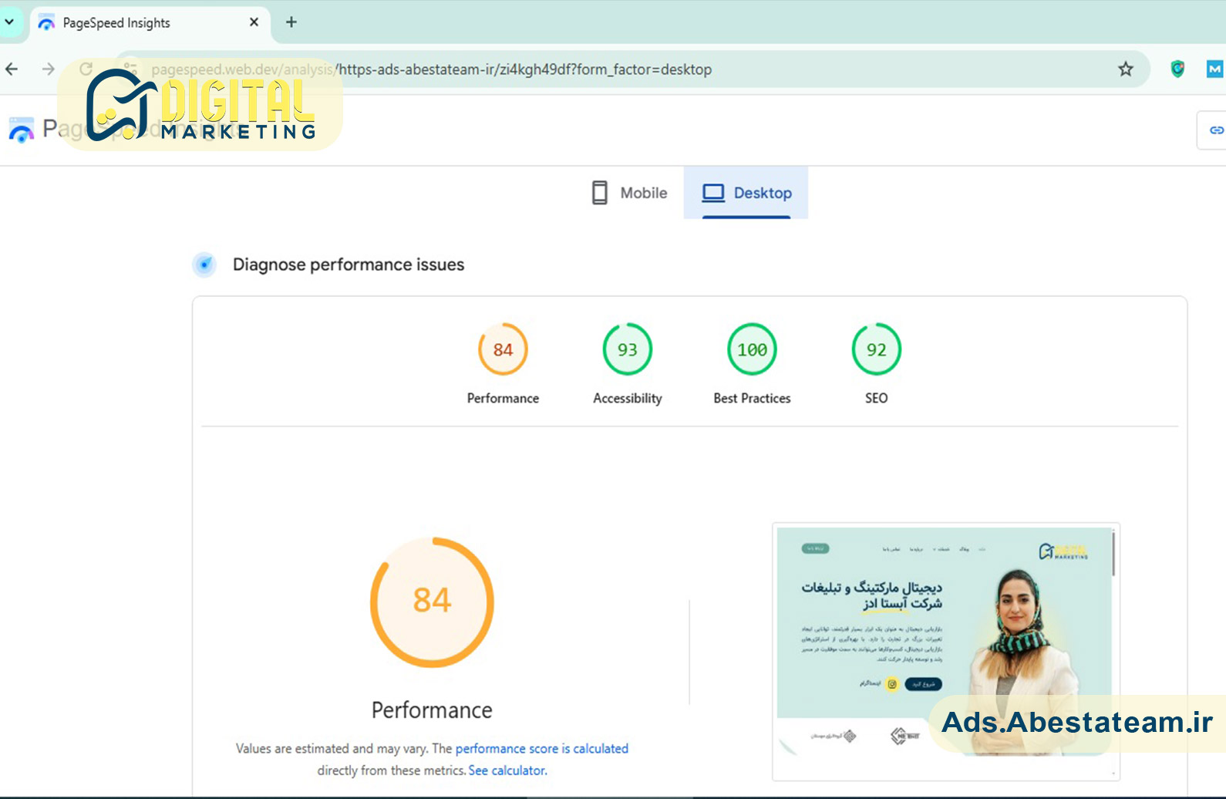Close the PageSpeed Insights tab
Viewport: 1226px width, 799px height.
[254, 22]
